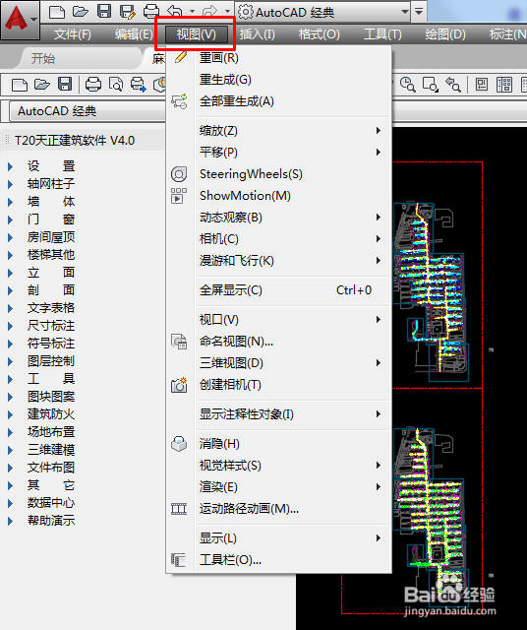527x630 pixels.
Task: Open the 平移(P) submenu
Action: click(x=279, y=153)
